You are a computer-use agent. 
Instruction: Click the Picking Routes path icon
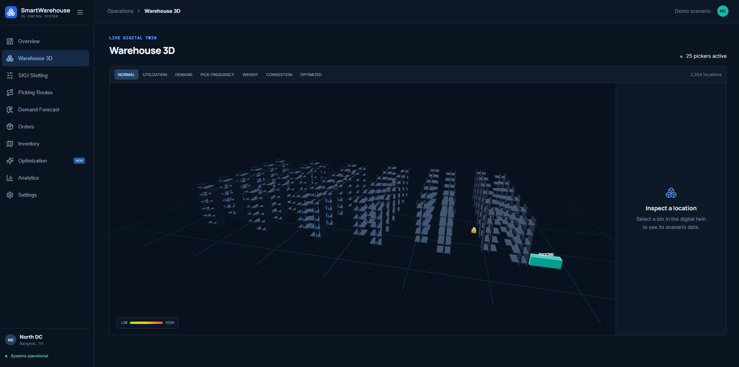tap(10, 93)
